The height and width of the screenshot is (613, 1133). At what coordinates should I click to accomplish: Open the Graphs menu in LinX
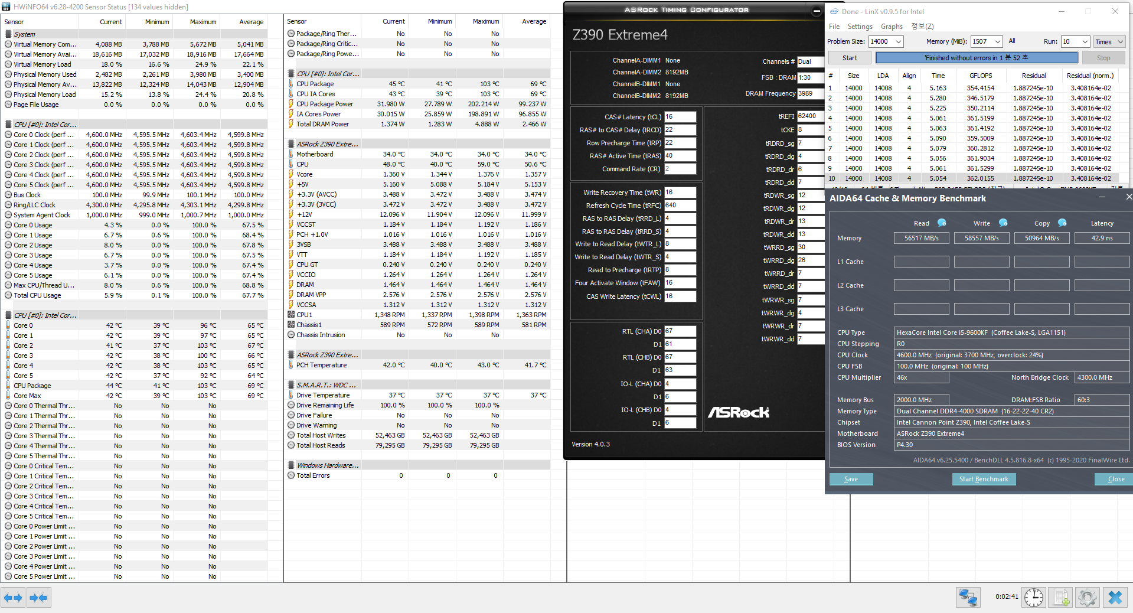click(x=892, y=27)
